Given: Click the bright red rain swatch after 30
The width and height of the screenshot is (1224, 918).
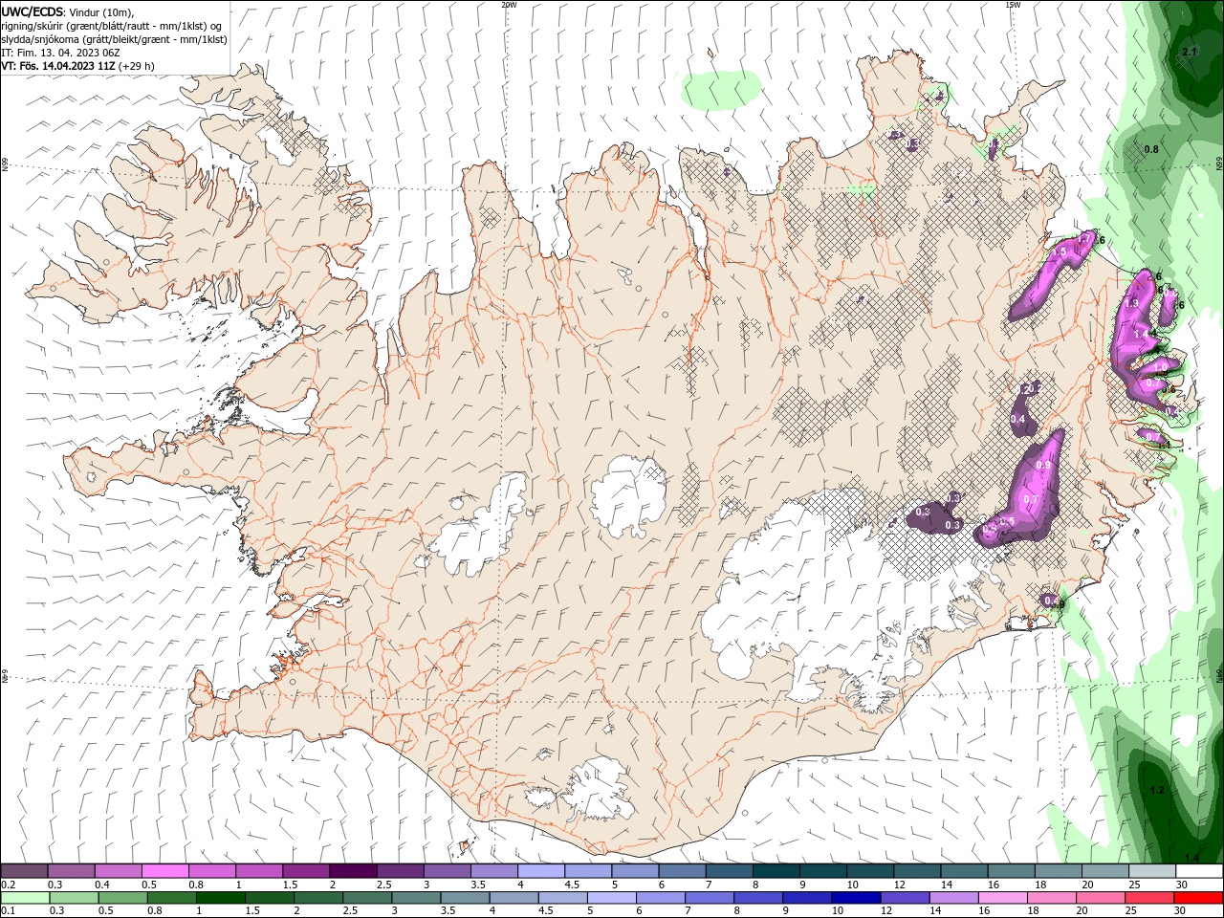Looking at the screenshot, I should [1198, 898].
